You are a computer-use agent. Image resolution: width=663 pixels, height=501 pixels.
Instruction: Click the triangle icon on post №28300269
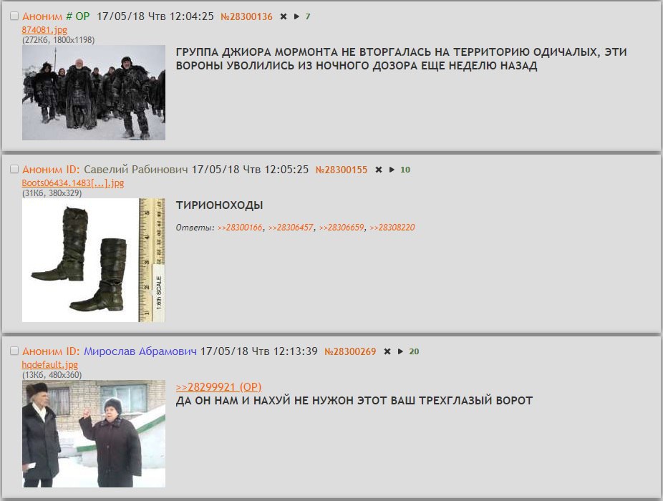(400, 351)
